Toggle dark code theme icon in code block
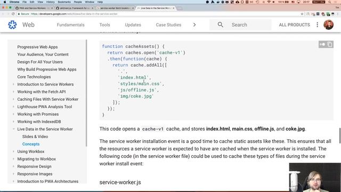Image resolution: width=341 pixels, height=192 pixels. (x=322, y=44)
